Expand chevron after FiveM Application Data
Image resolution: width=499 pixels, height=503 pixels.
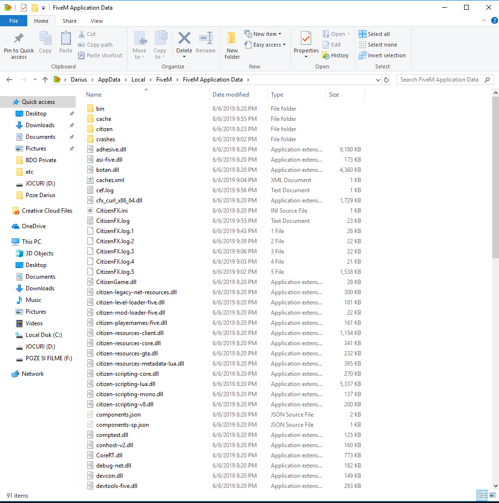tap(248, 80)
